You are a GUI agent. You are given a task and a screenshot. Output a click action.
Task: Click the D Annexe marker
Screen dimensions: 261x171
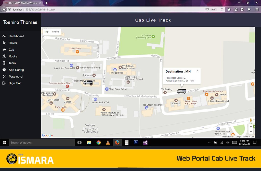tap(94, 75)
